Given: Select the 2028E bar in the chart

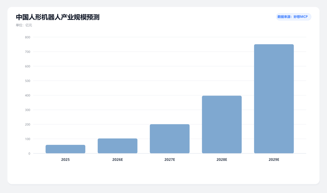Looking at the screenshot, I should tap(222, 125).
